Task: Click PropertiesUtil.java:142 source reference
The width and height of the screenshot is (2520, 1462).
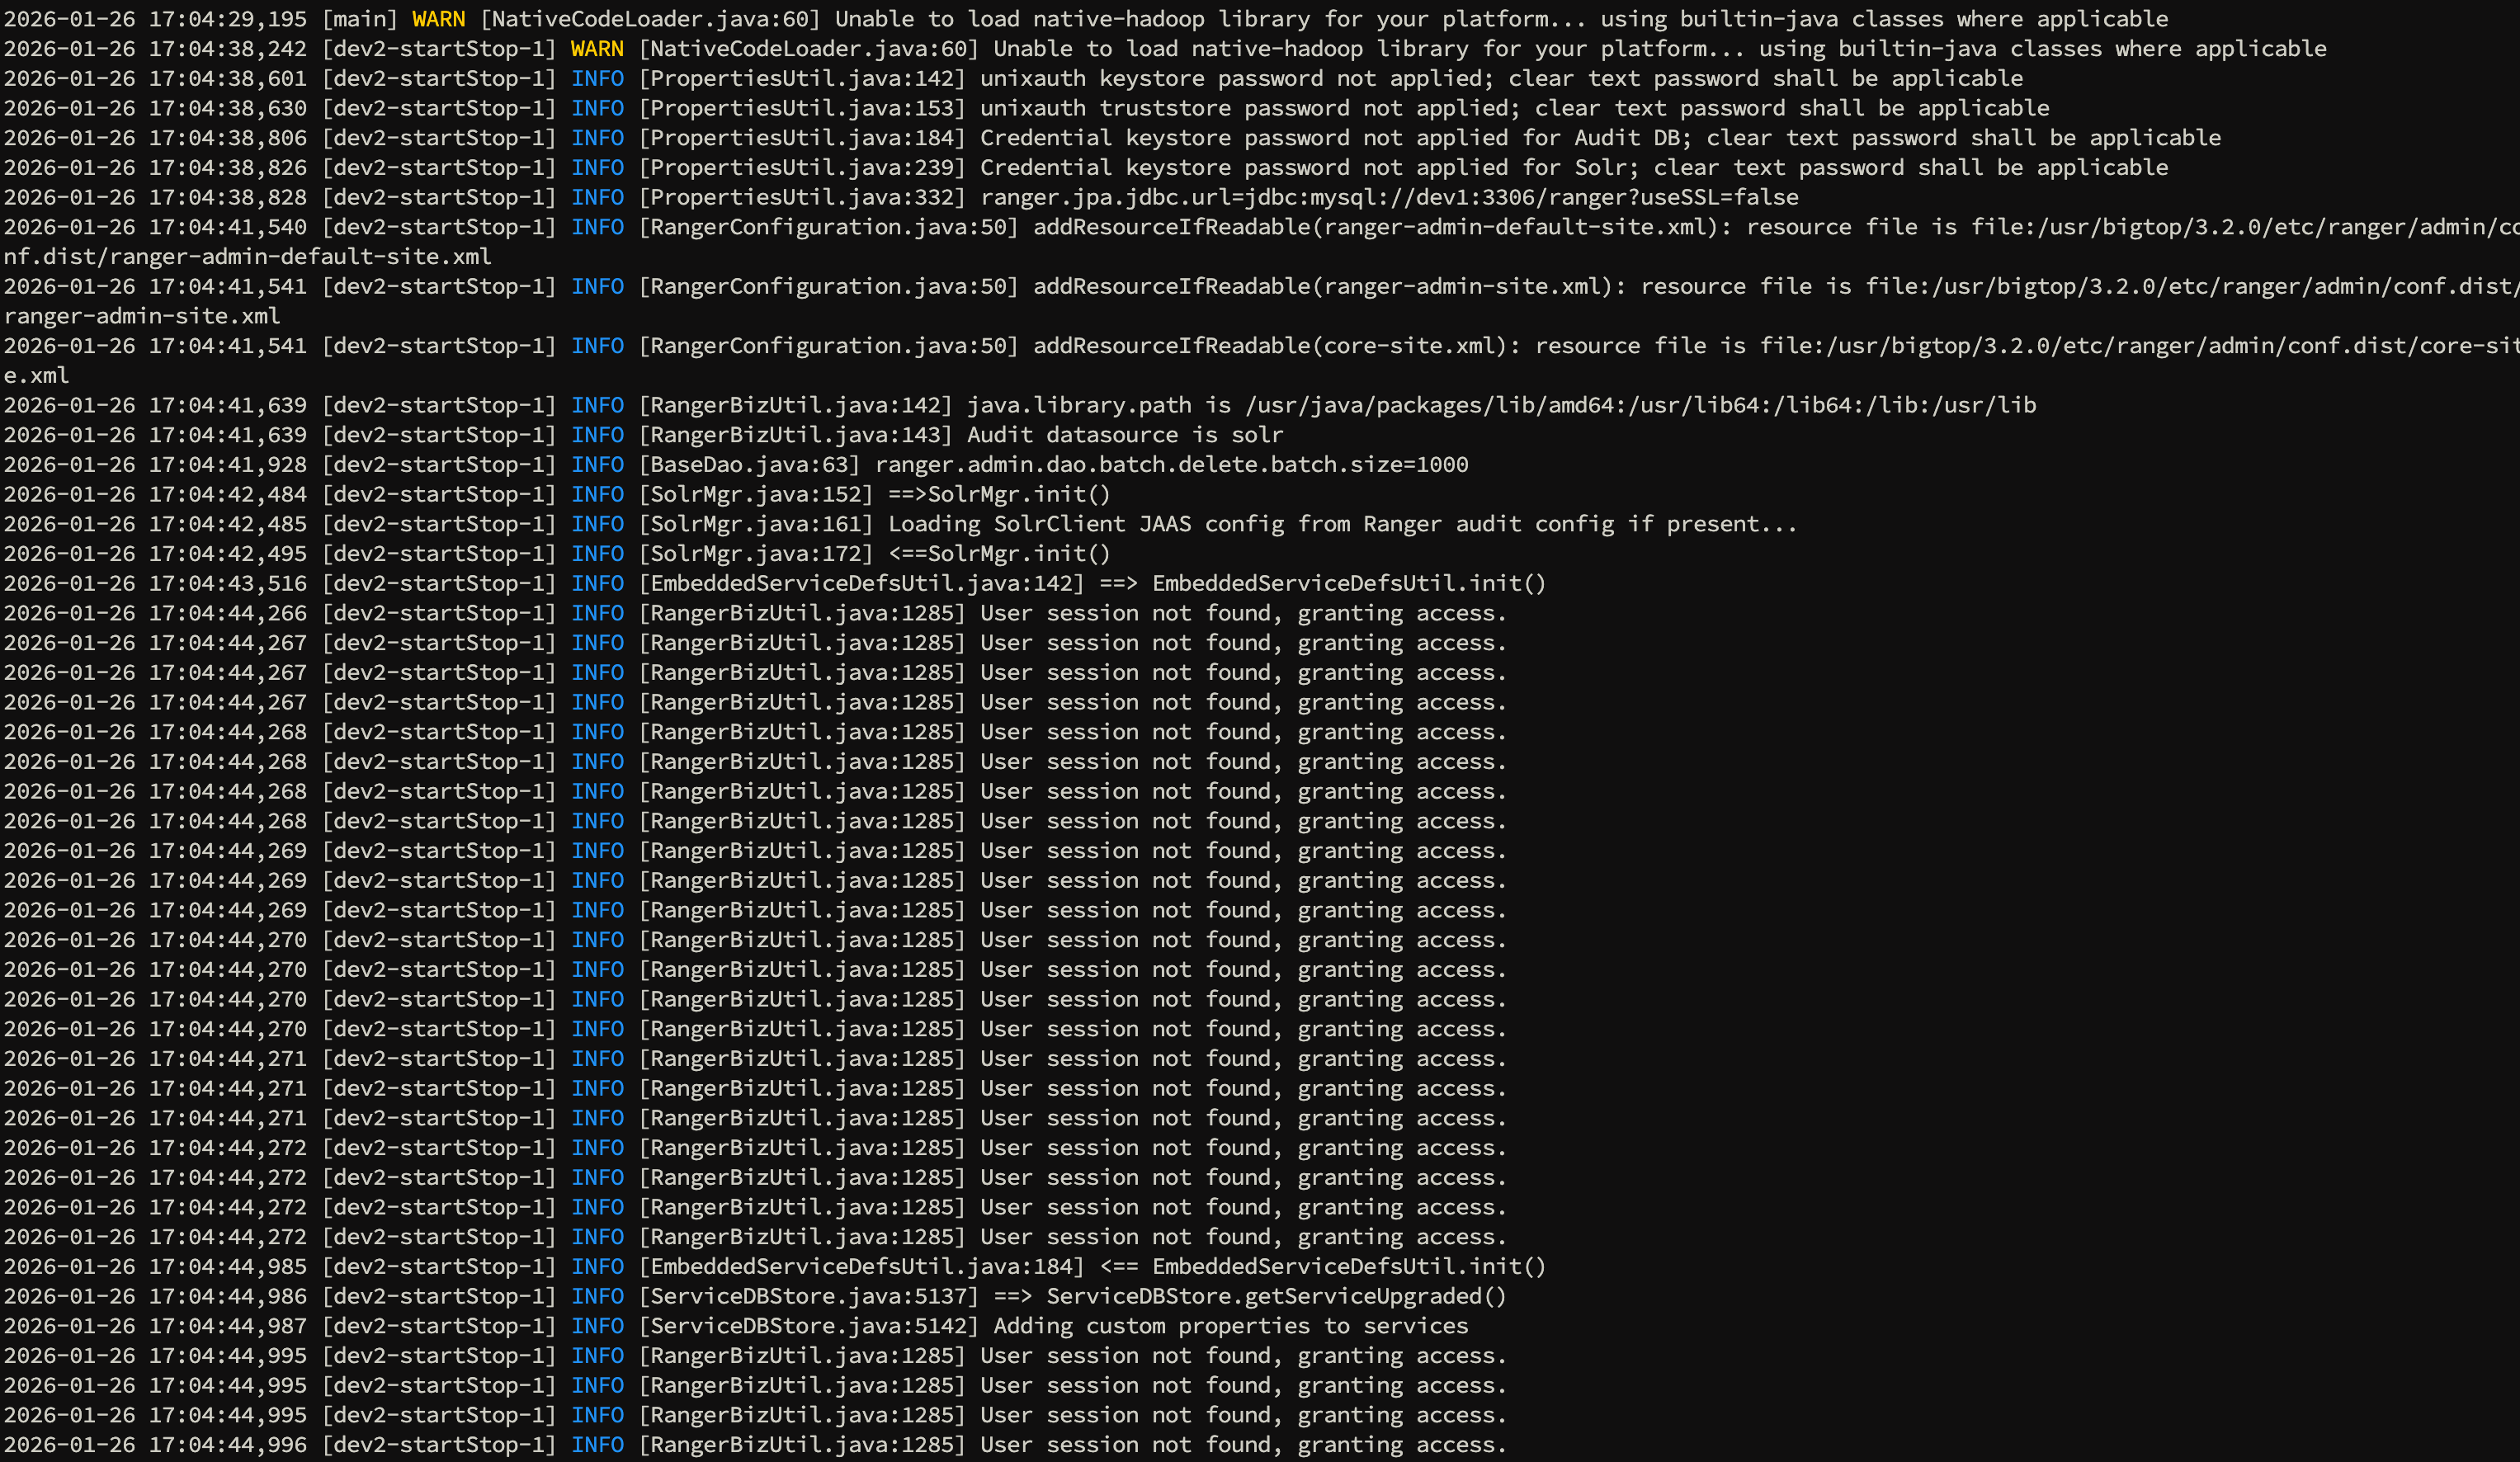Action: click(802, 78)
